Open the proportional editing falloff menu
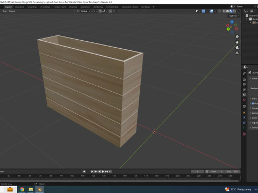Image resolution: width=258 pixels, height=193 pixels. coord(114,11)
